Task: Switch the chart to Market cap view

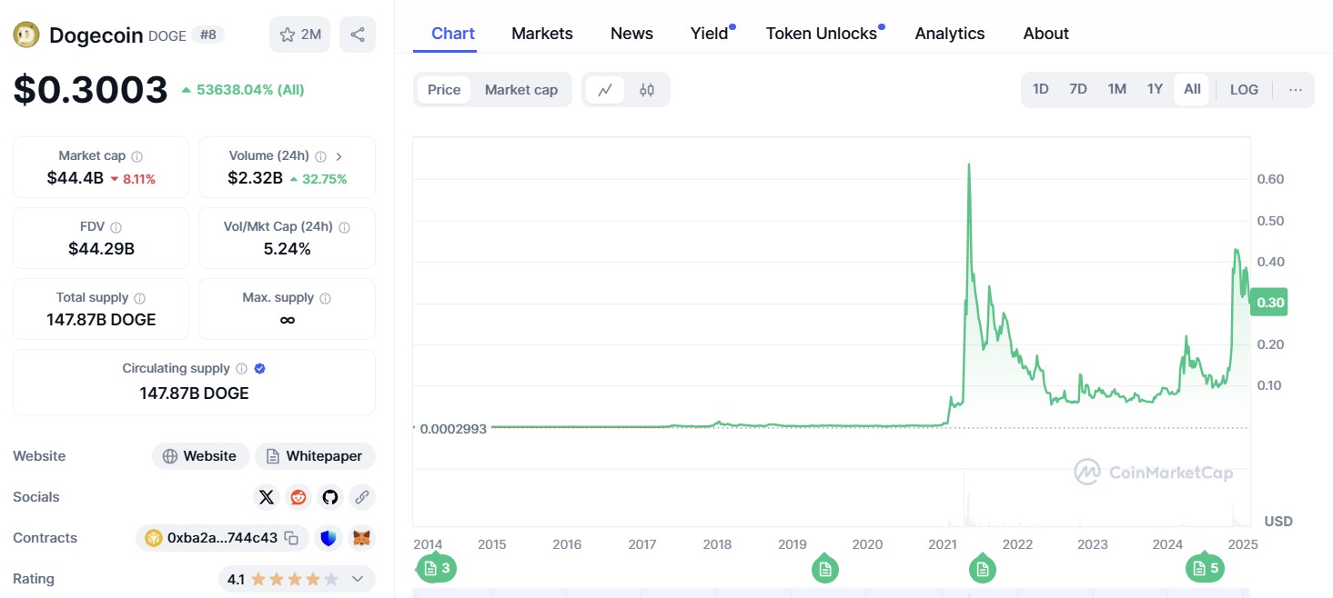Action: [521, 89]
